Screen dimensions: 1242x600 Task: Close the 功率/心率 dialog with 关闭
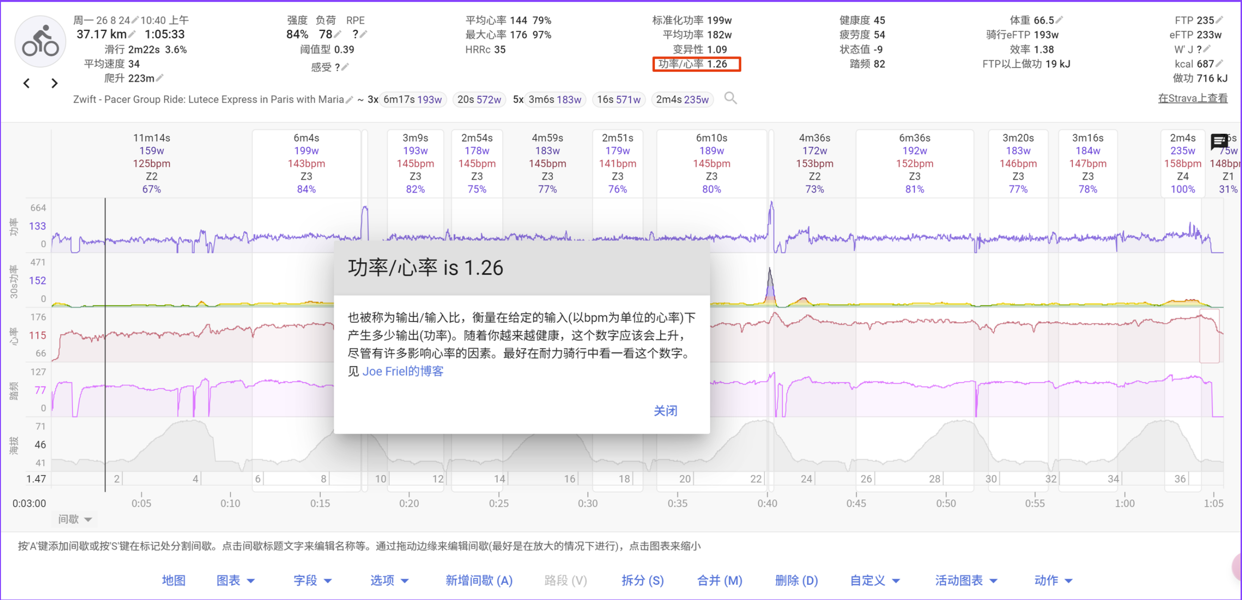[x=665, y=411]
